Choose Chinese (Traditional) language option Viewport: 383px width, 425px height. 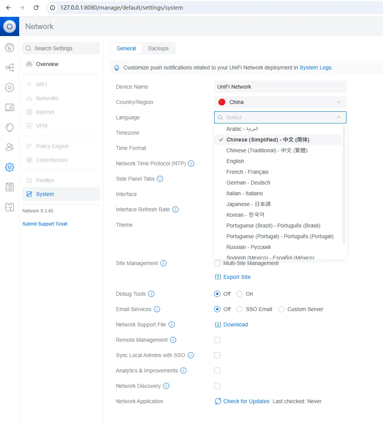click(x=277, y=150)
